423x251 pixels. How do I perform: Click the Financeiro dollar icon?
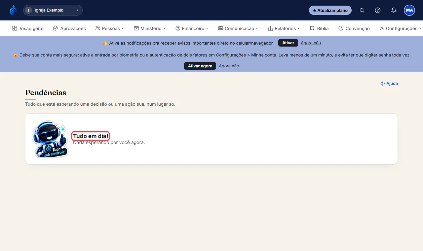[x=178, y=28]
